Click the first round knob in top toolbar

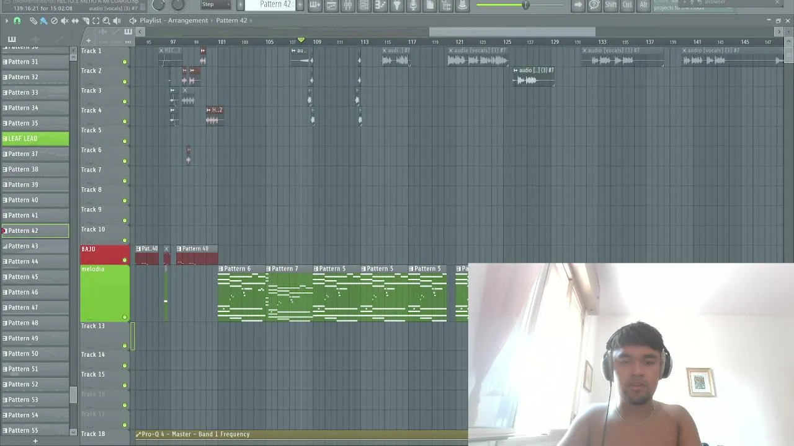(x=158, y=5)
